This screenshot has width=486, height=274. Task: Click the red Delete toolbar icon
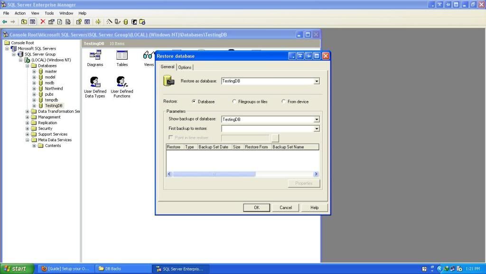tap(43, 21)
